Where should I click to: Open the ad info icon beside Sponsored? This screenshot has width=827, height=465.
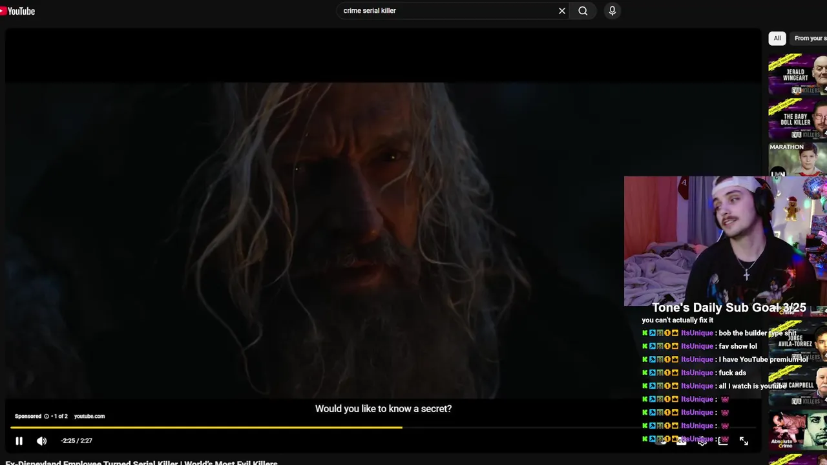(47, 417)
